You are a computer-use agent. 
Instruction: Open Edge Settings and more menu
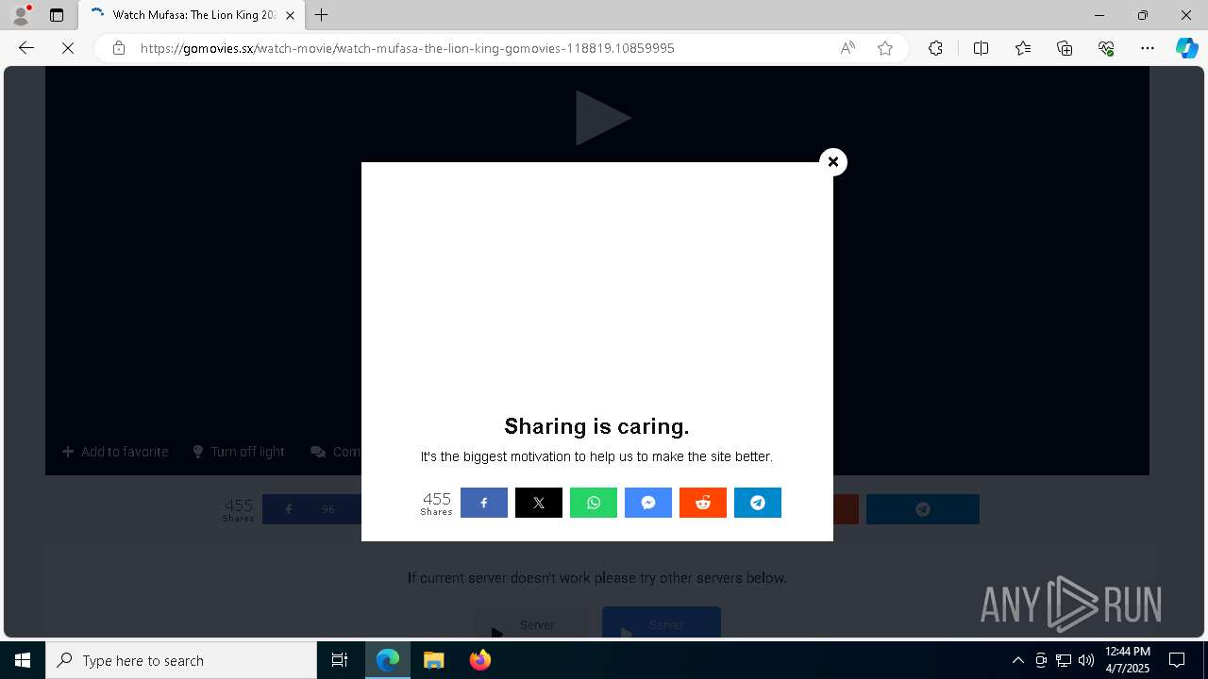tap(1148, 48)
